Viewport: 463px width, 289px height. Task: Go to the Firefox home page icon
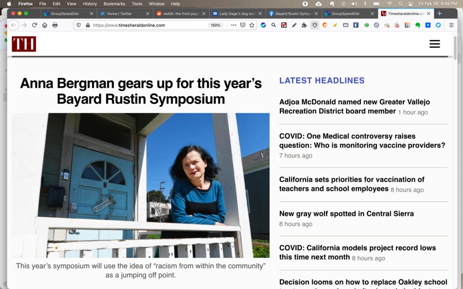pos(44,25)
